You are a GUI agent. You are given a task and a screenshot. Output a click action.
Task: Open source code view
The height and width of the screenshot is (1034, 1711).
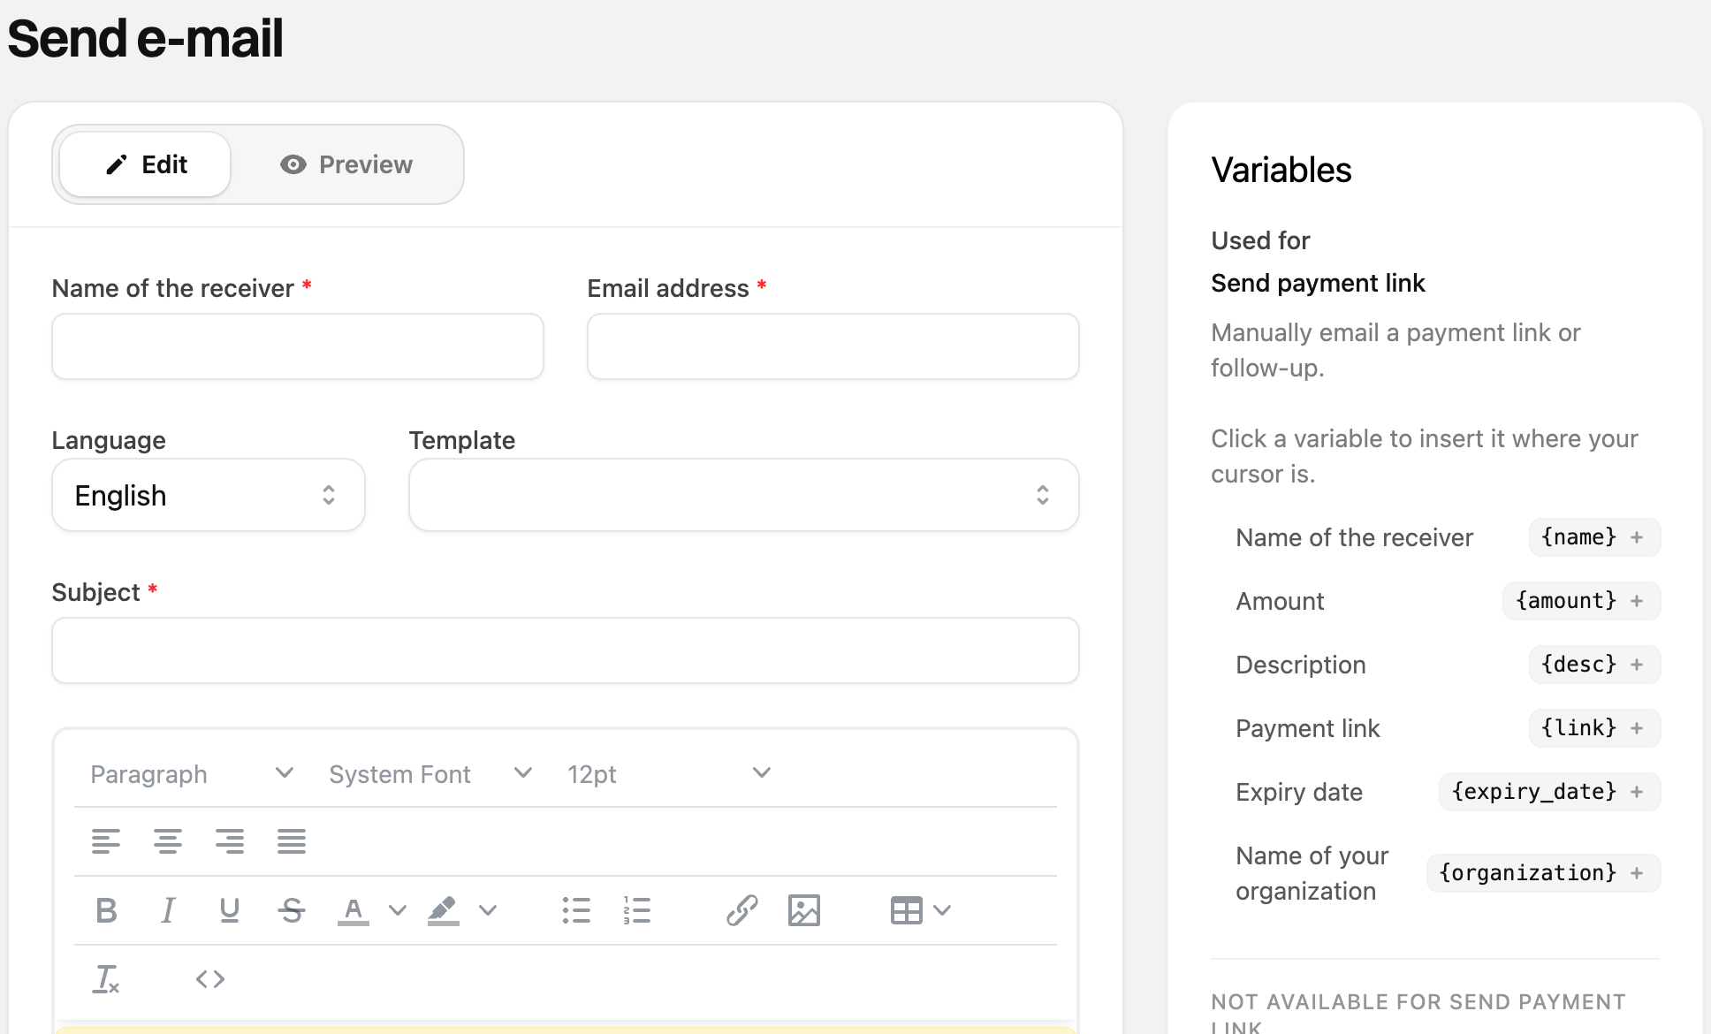(210, 979)
